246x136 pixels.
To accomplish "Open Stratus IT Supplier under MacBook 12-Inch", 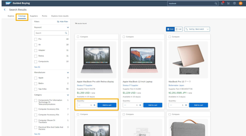I will tap(130, 85).
